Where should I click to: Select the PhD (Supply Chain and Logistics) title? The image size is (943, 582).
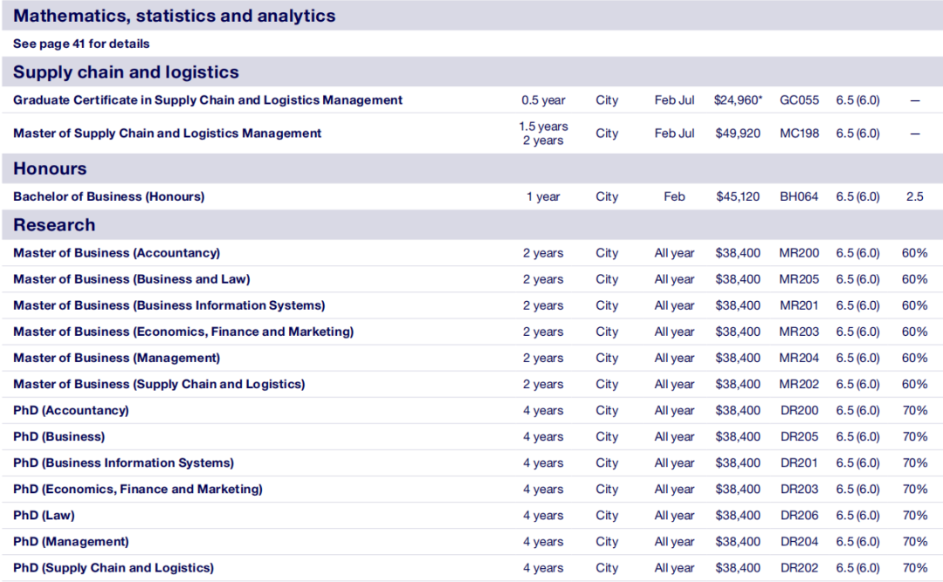pos(114,568)
